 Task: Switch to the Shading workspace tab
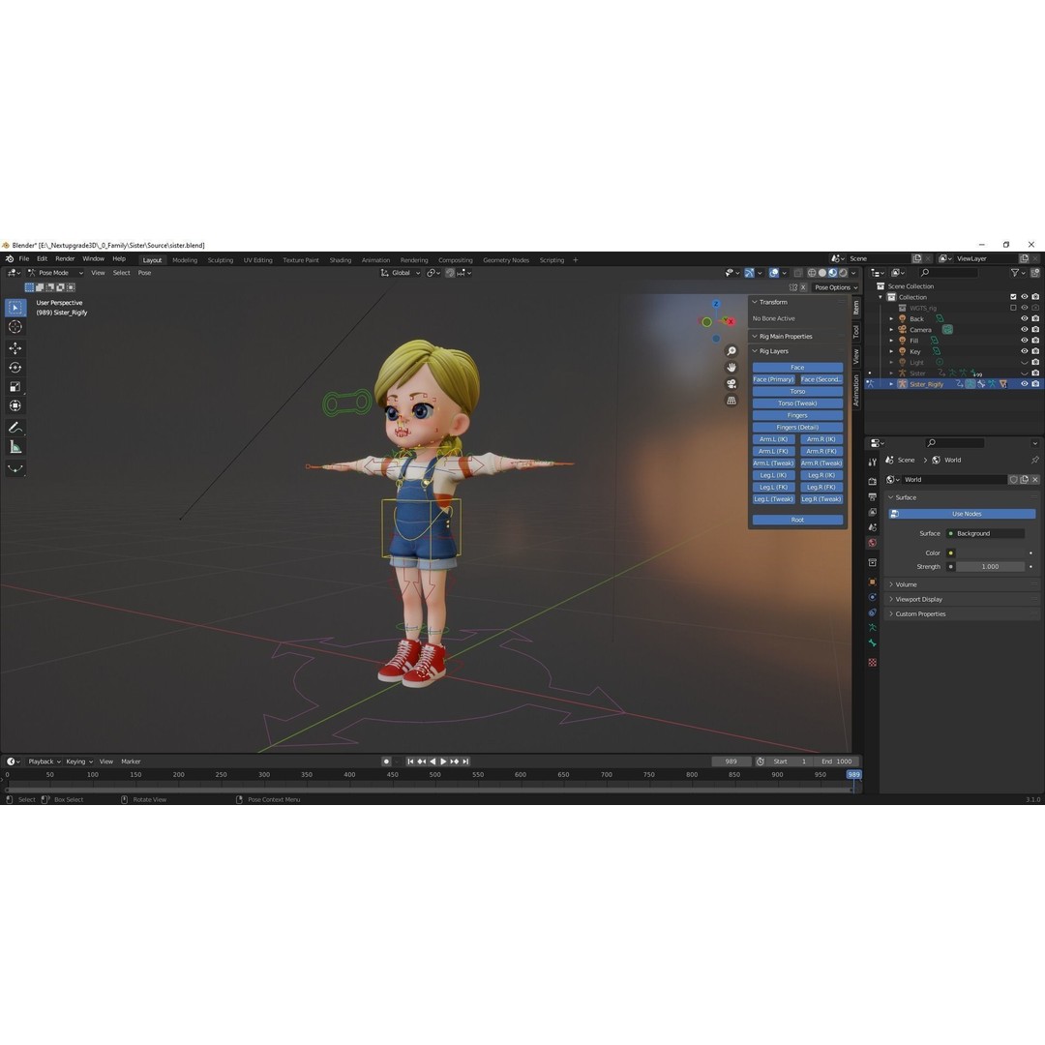coord(340,260)
